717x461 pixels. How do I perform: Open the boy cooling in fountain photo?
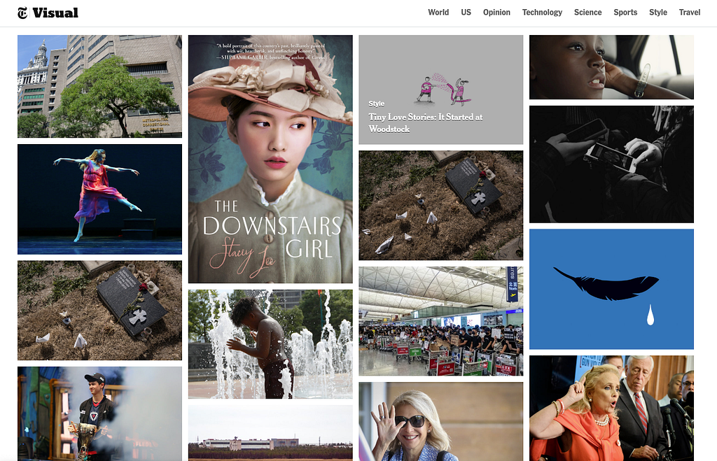pos(270,344)
